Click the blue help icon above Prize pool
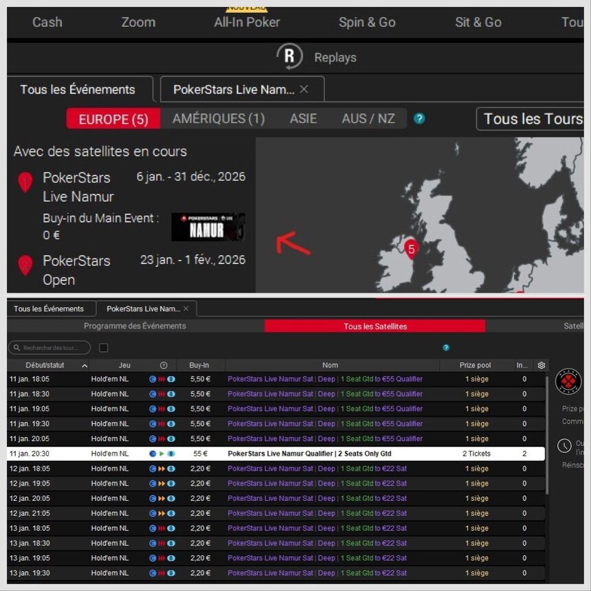591x591 pixels. coord(446,348)
